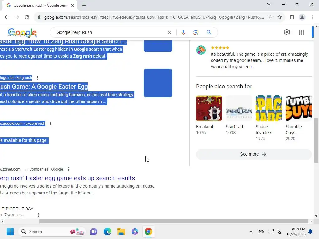Viewport: 319px width, 239px height.
Task: Open Google quick settings gear
Action: click(x=287, y=32)
